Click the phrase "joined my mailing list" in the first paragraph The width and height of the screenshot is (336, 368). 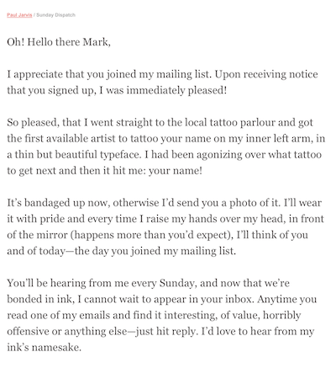(x=158, y=74)
